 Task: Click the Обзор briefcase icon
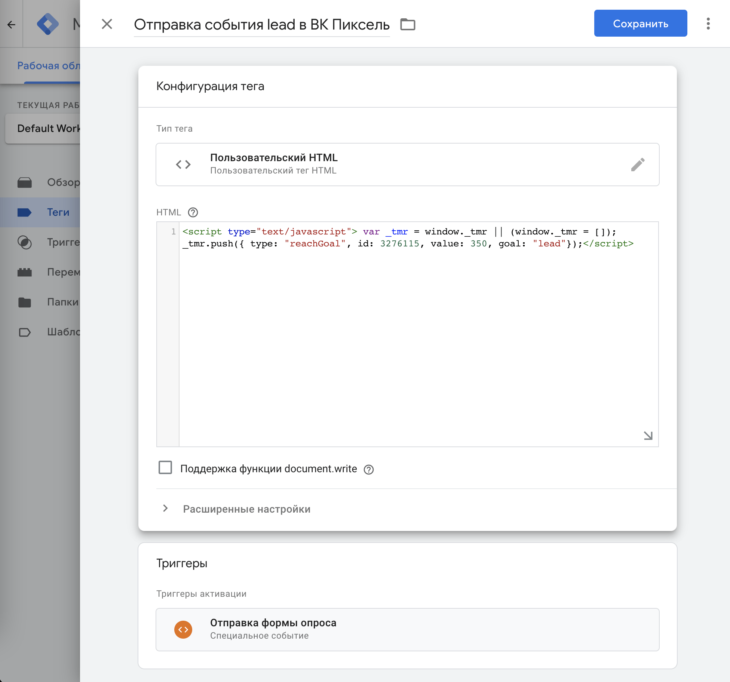coord(25,182)
